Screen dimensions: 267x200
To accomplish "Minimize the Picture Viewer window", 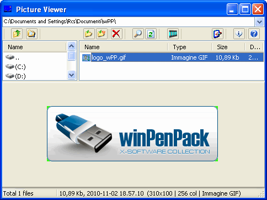I will pos(232,9).
